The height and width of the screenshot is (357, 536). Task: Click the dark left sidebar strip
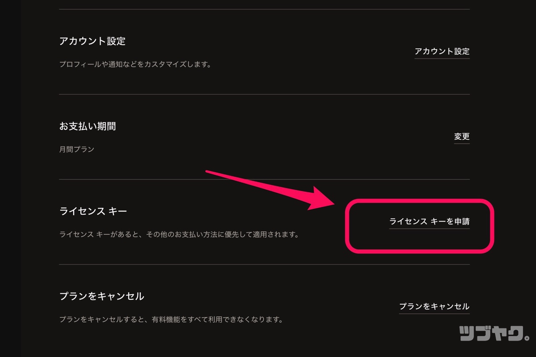[x=10, y=178]
